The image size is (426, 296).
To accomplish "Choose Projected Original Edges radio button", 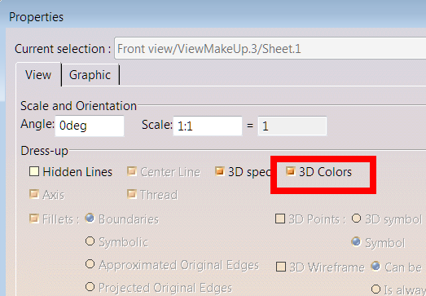I will 90,287.
